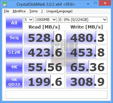Select the 512K read value 423.6

click(44, 52)
